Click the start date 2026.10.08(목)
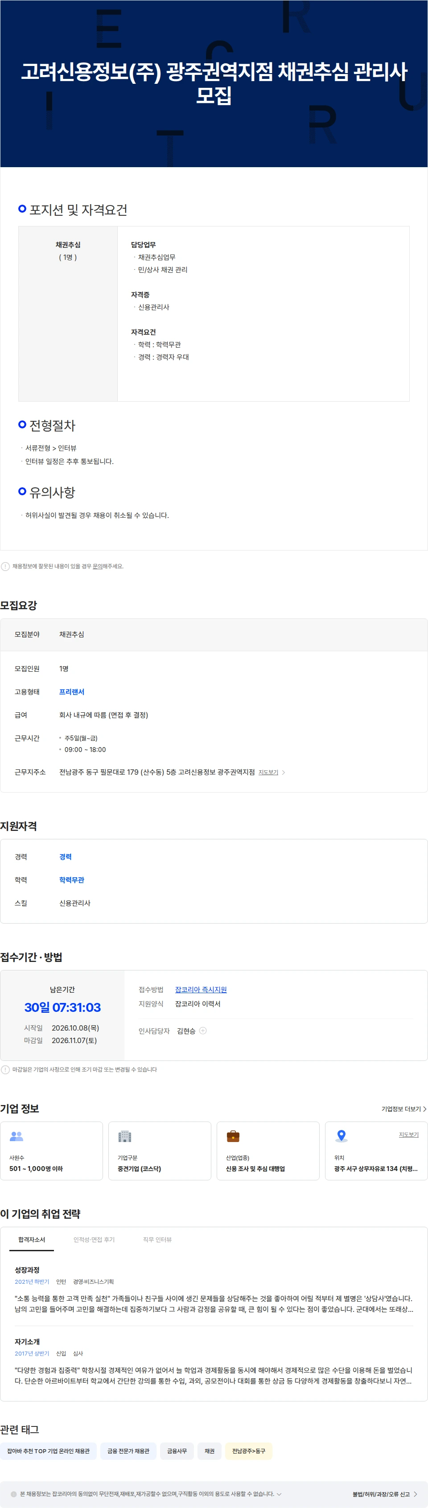428x1508 pixels. (75, 1027)
